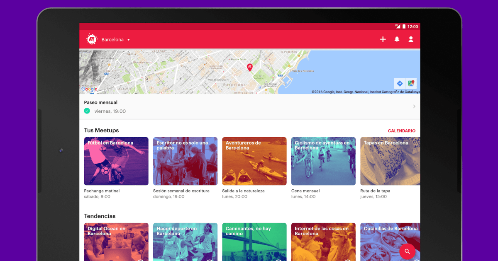Click the Meetup logo in the top bar

(x=91, y=39)
